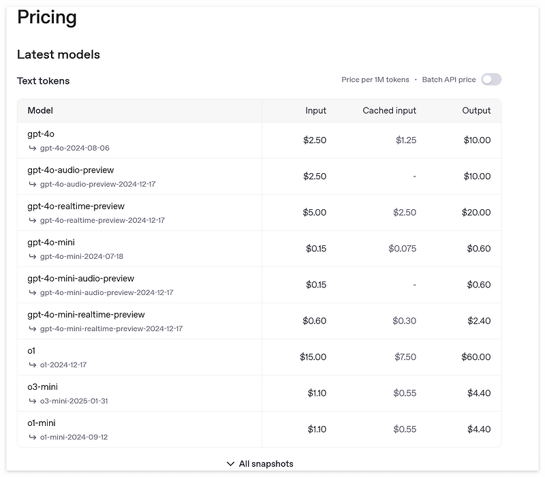
Task: Click arrow icon before gpt-4o-mini-2024-07-18
Action: [x=32, y=257]
